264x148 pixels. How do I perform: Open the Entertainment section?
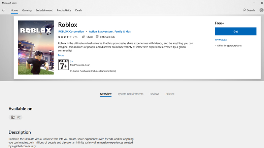click(x=44, y=10)
